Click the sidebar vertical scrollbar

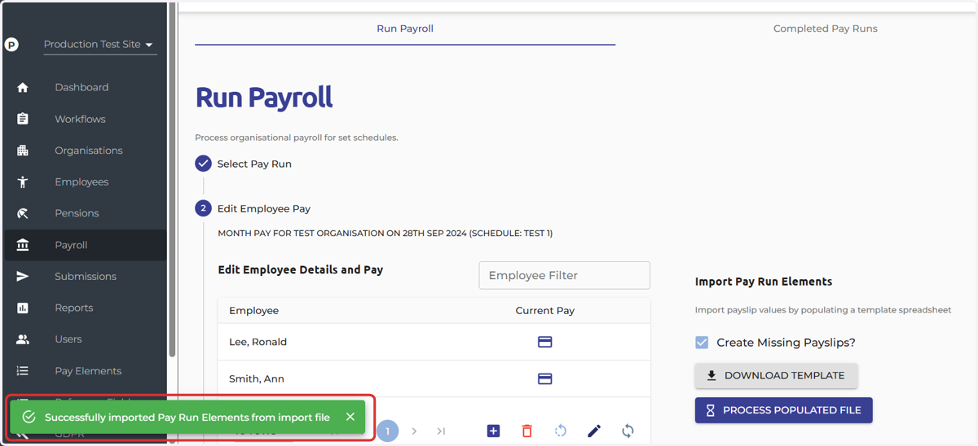[x=172, y=179]
